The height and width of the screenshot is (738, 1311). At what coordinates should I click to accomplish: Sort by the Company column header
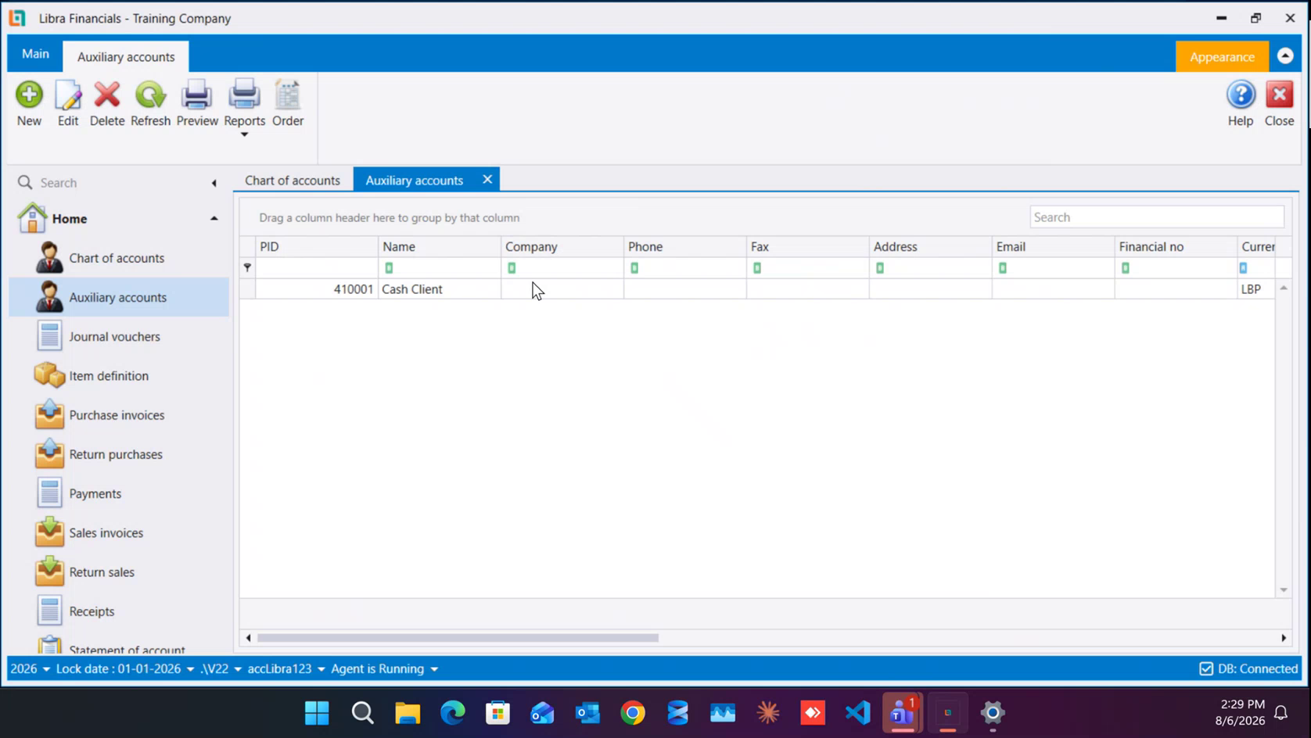tap(562, 246)
